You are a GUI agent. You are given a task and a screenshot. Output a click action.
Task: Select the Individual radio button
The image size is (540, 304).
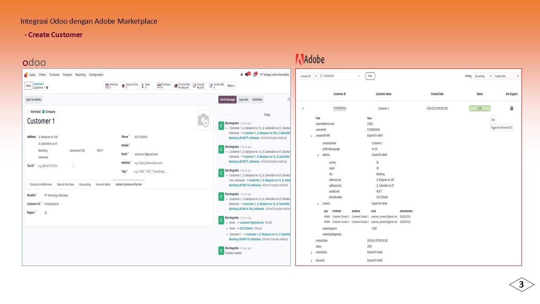(x=29, y=112)
